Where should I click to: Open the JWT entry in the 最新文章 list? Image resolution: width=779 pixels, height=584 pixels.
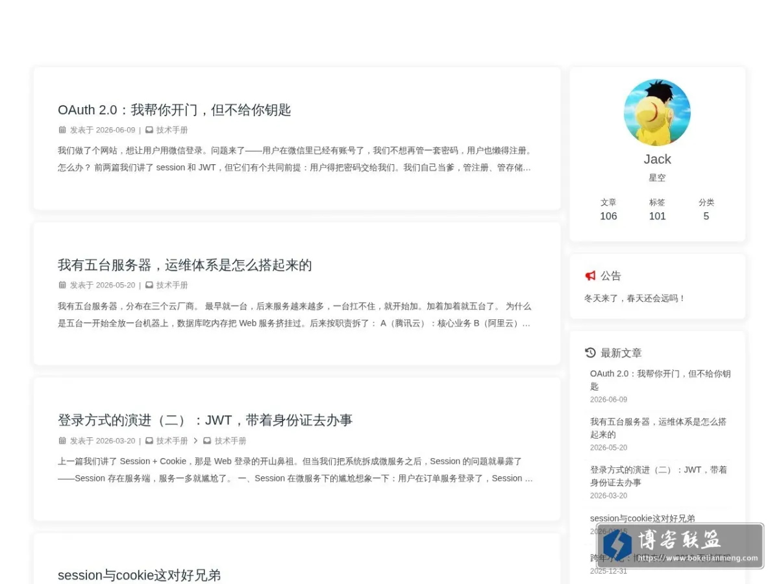point(658,476)
